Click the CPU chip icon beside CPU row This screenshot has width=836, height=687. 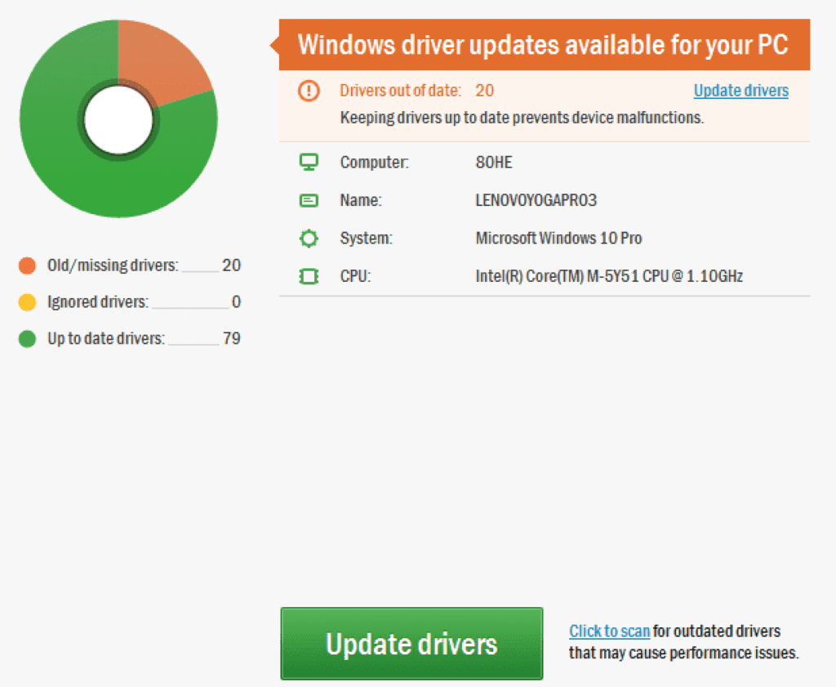(x=309, y=276)
